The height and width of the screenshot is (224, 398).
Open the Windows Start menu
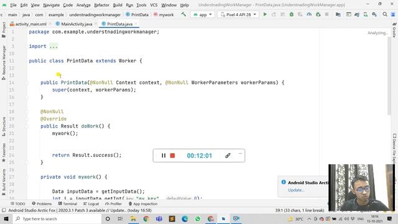coord(6,218)
